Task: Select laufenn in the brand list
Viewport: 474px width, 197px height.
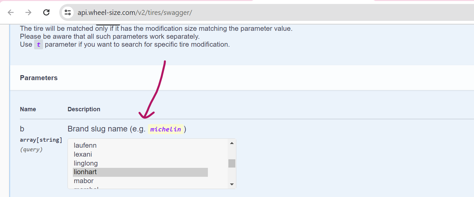Action: click(x=85, y=145)
